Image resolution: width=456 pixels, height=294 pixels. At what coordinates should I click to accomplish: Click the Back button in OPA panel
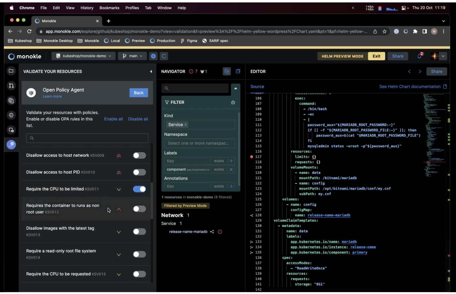pos(139,93)
